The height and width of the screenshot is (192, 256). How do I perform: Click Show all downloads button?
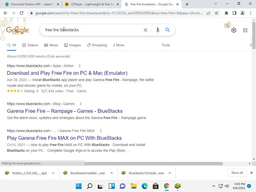(237, 173)
